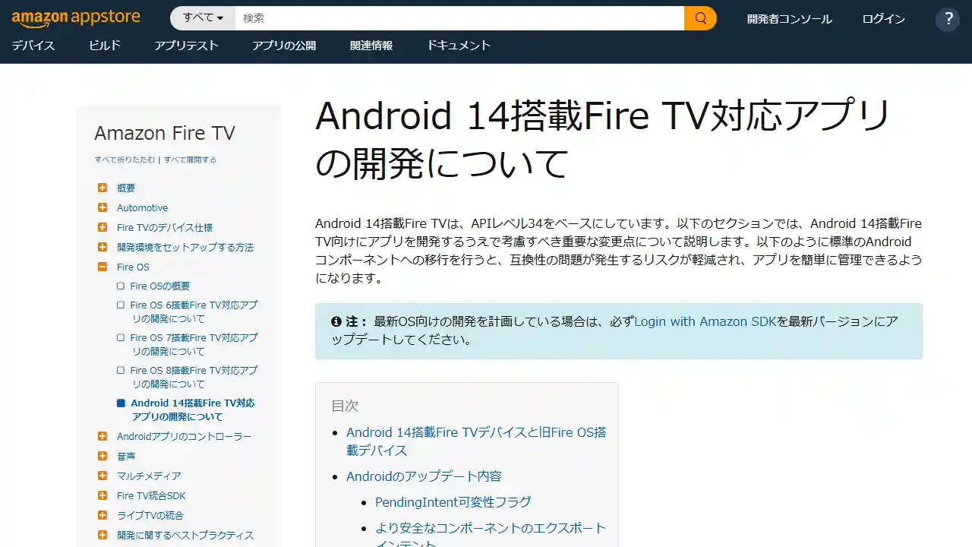The width and height of the screenshot is (972, 547).
Task: Open マルチメディア sidebar entry
Action: tap(149, 476)
